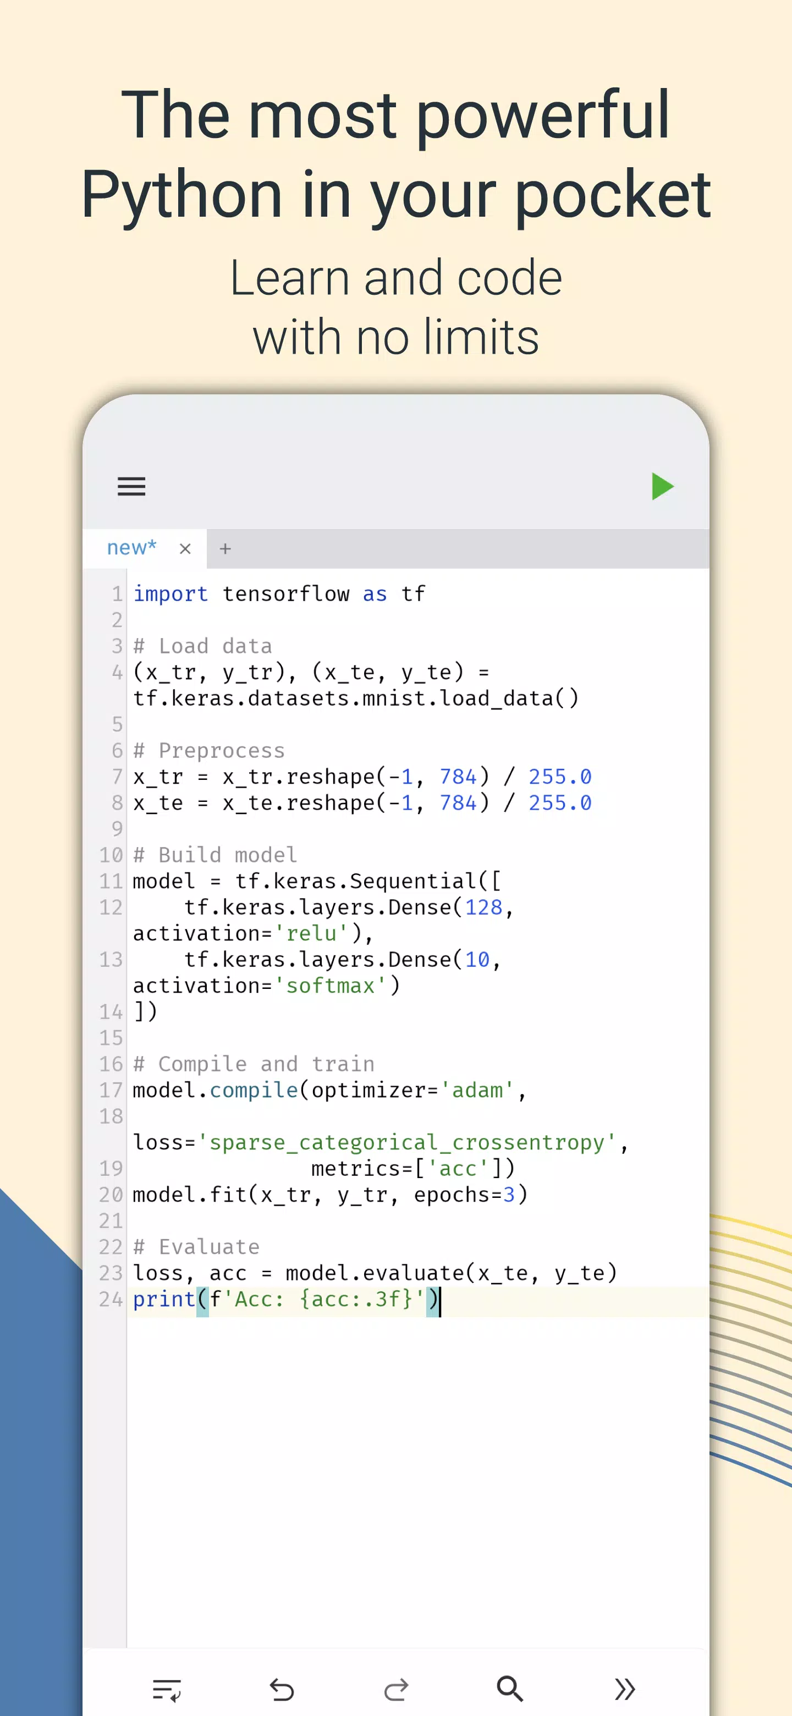This screenshot has width=792, height=1716.
Task: Click the '# Preprocess' comment line
Action: coord(208,751)
